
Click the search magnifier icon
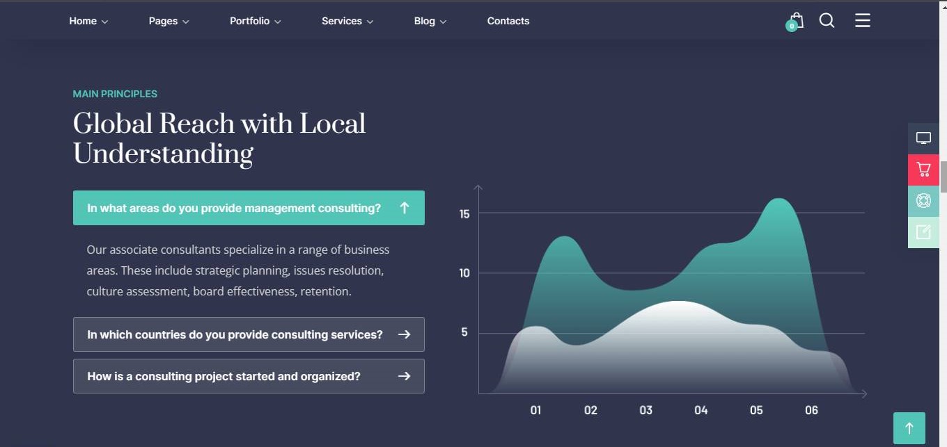point(827,21)
